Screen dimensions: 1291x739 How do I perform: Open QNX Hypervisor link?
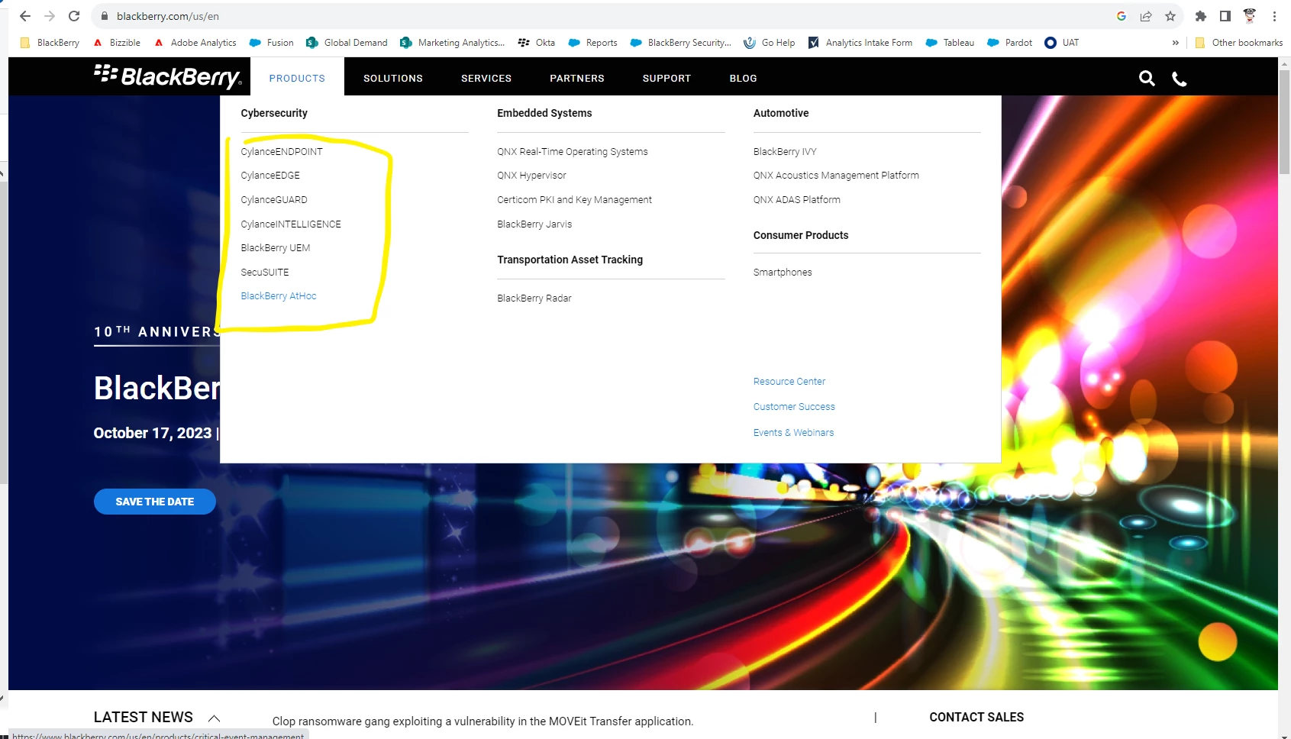pyautogui.click(x=531, y=176)
